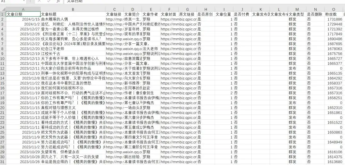Click the 原文链接 header cell
Screen dimensions: 345x165
click(x=188, y=14)
